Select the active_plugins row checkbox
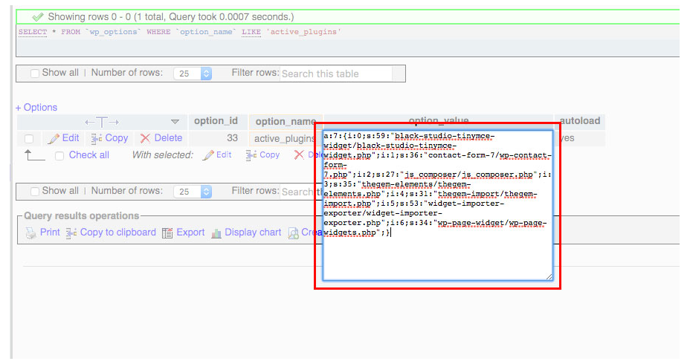Image resolution: width=690 pixels, height=364 pixels. point(29,139)
